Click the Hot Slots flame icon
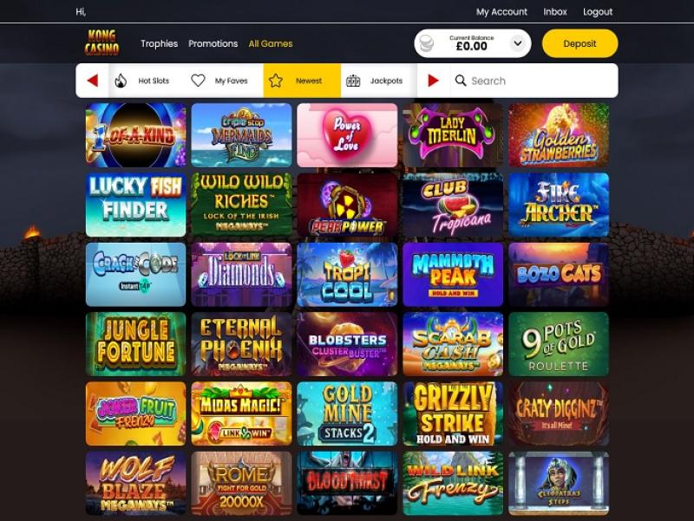This screenshot has height=521, width=694. [121, 81]
